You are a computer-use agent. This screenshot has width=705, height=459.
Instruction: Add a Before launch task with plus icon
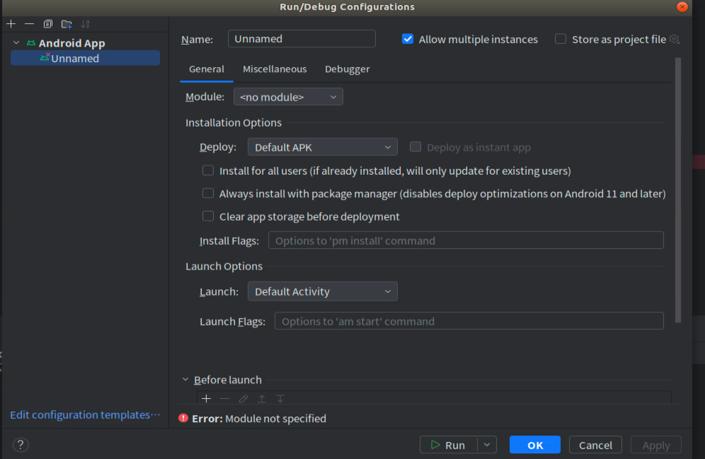tap(206, 399)
